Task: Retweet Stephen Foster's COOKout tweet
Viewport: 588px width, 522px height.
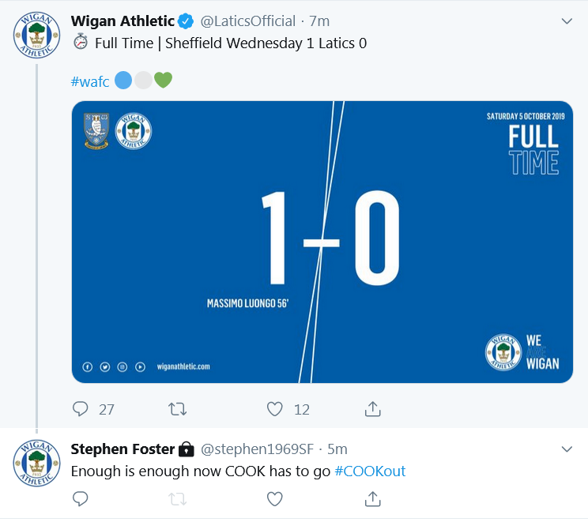Action: 179,499
